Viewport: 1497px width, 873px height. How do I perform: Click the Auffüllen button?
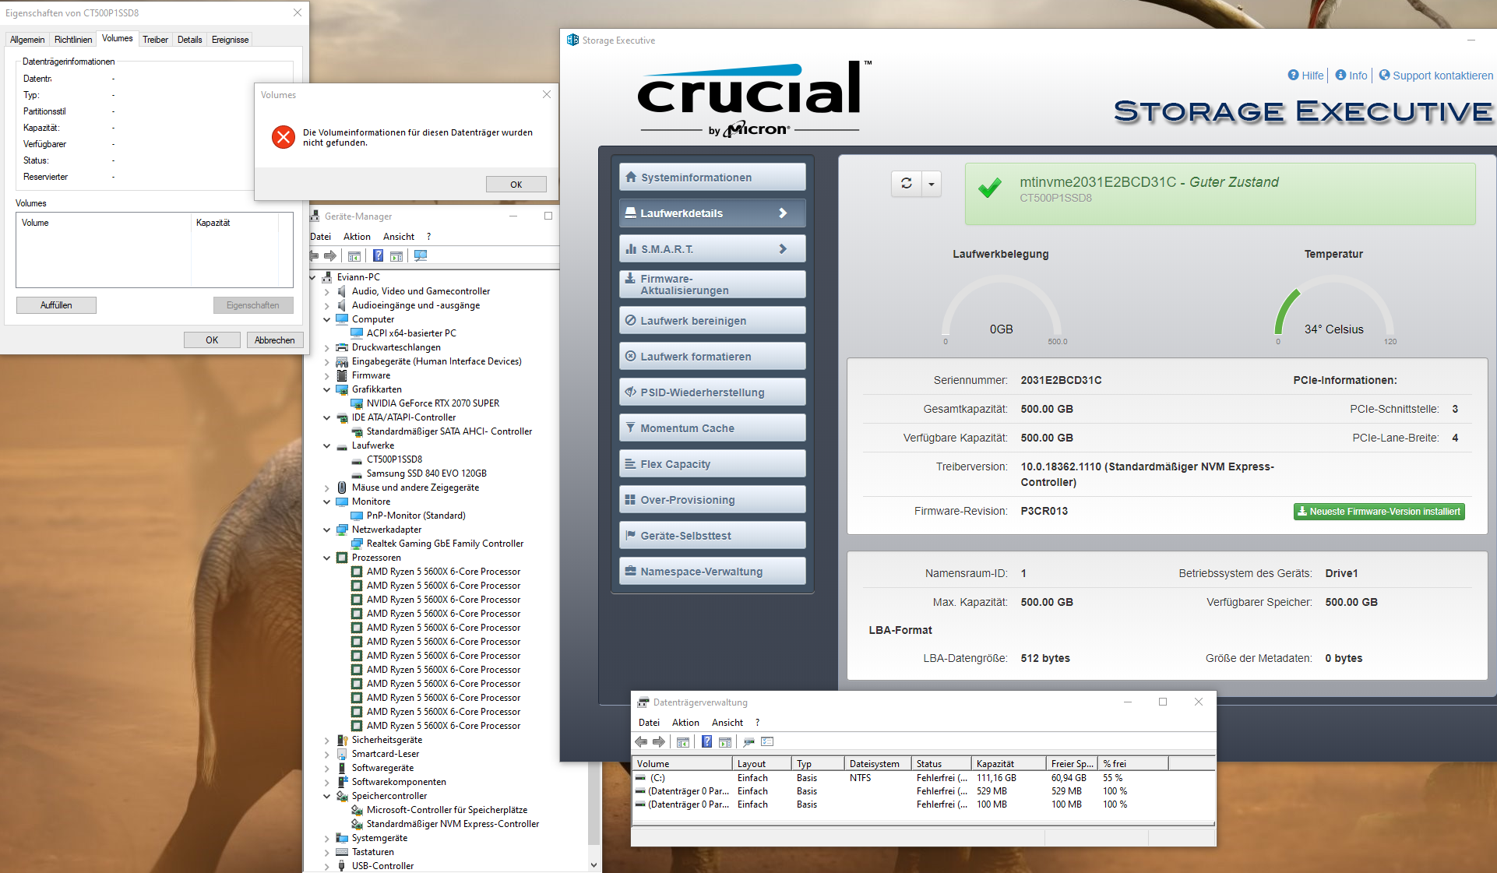56,305
